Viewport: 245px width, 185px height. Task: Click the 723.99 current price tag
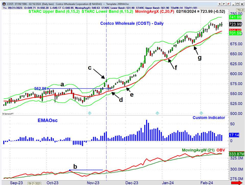coord(235,24)
